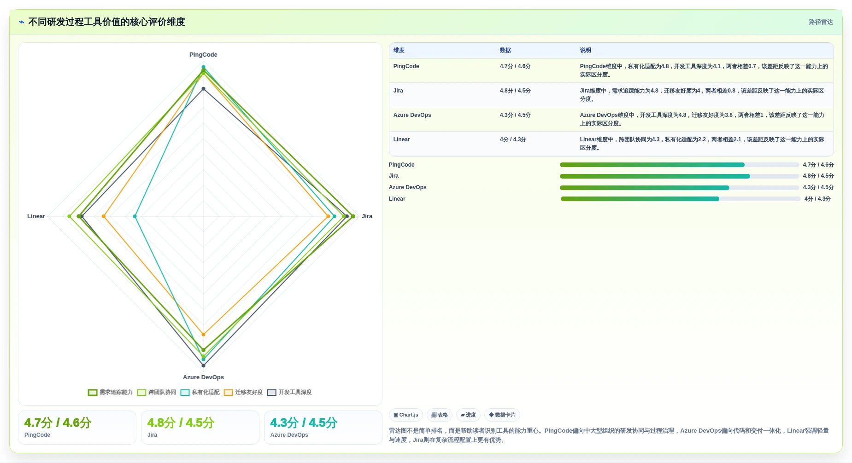Viewport: 852px width, 463px height.
Task: Click the 路径雷达 label in the header
Action: pos(821,22)
